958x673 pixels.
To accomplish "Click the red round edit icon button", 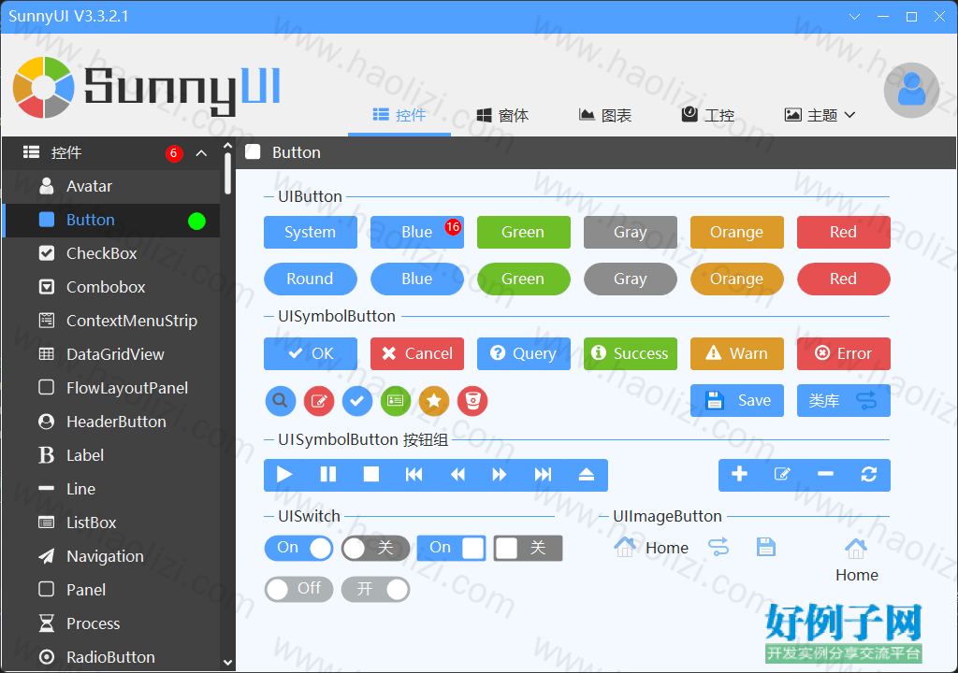I will pyautogui.click(x=319, y=401).
